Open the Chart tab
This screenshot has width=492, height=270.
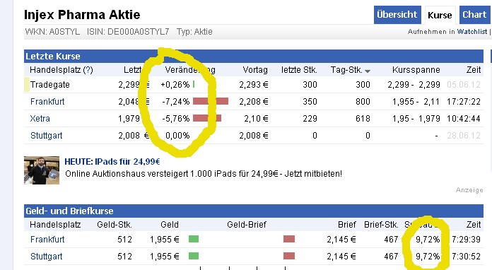click(474, 15)
